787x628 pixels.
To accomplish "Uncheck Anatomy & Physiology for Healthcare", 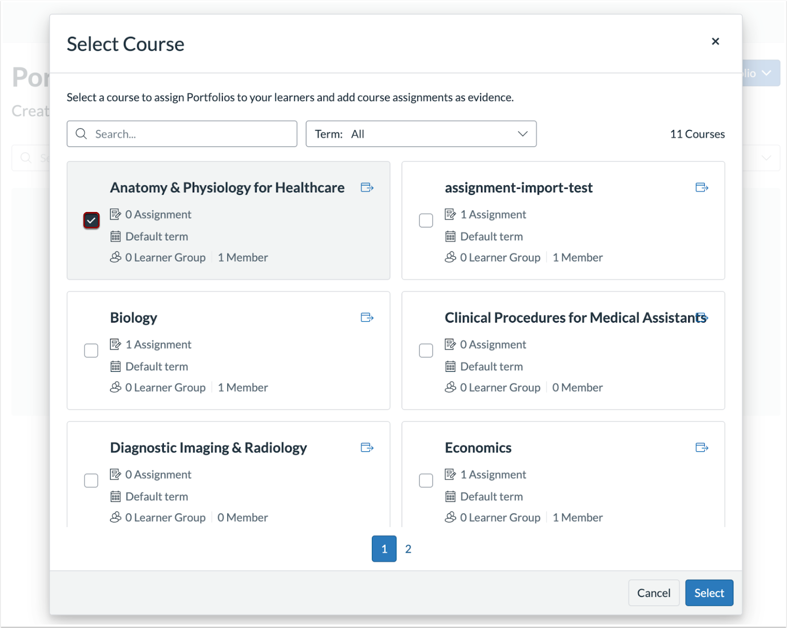I will click(x=91, y=220).
